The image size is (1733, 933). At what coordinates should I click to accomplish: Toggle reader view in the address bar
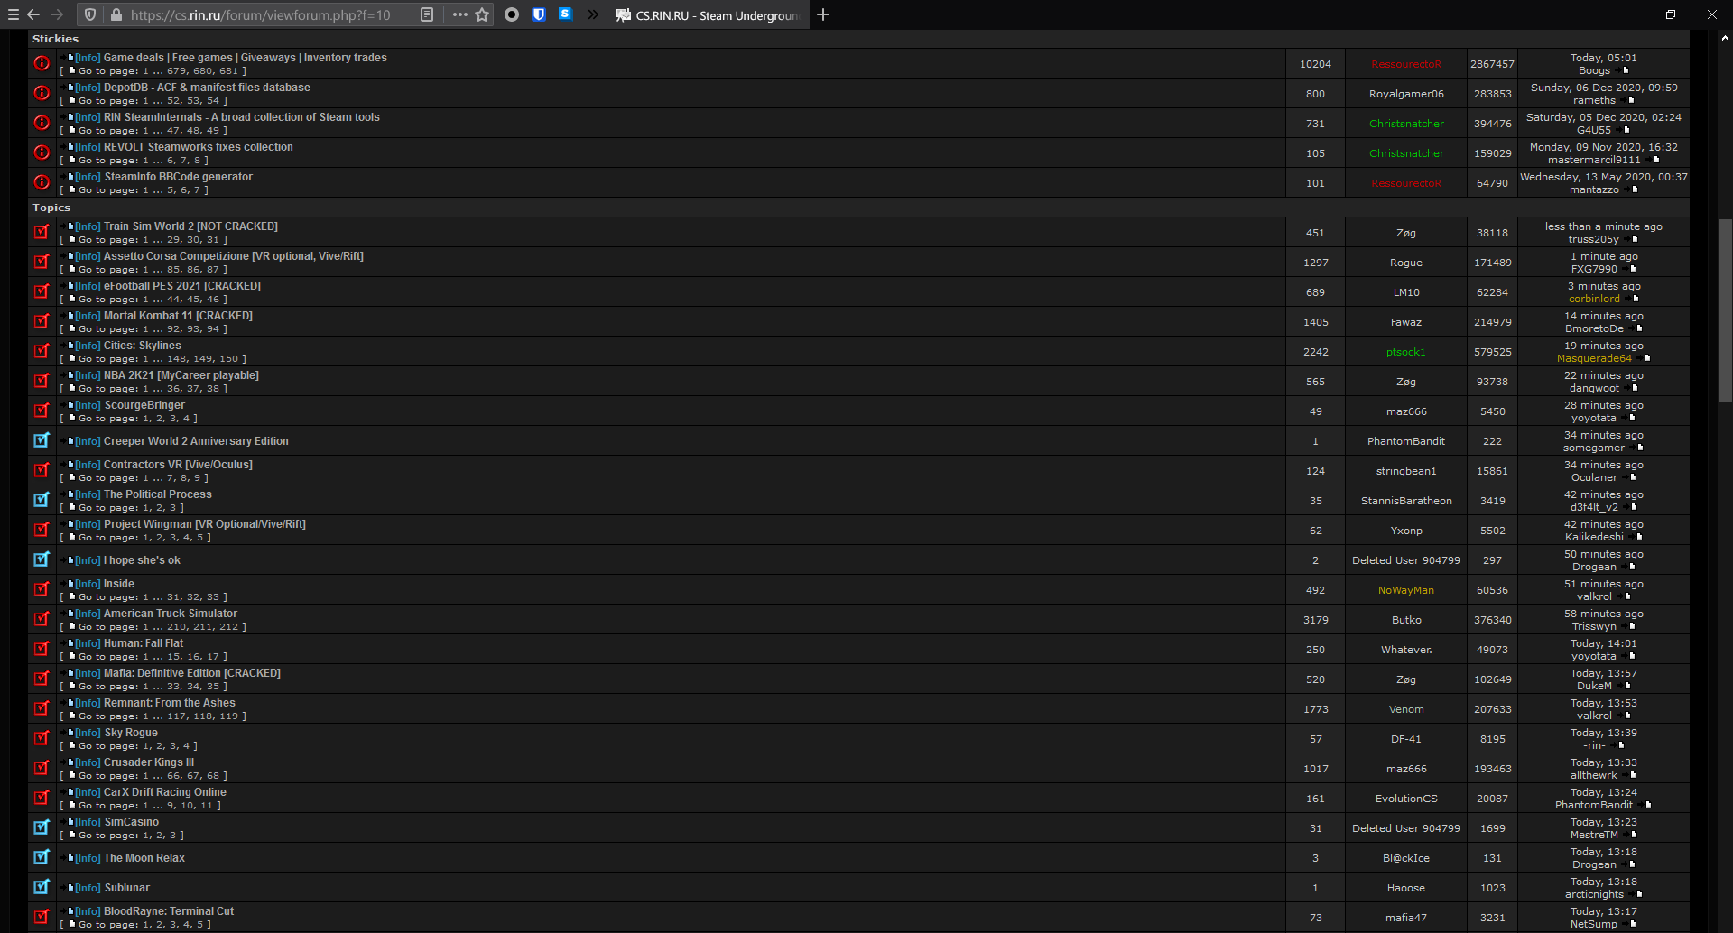tap(427, 14)
